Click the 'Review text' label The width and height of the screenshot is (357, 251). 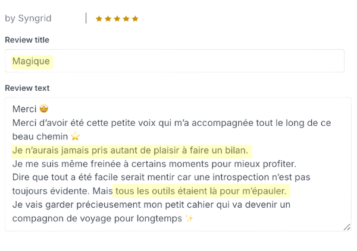(x=27, y=88)
